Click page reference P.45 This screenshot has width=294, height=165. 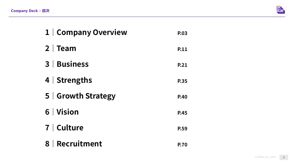tap(182, 113)
